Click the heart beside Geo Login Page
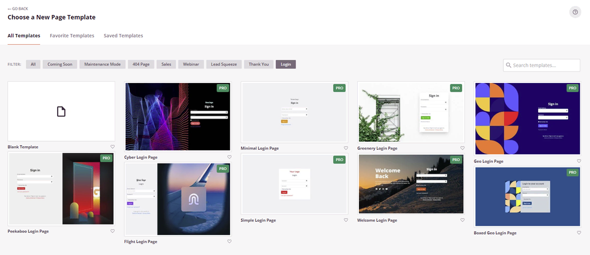Viewport: 590px width, 255px height. pos(579,161)
